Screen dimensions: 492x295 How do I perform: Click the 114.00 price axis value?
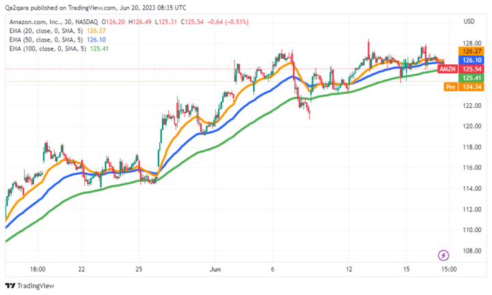click(x=472, y=188)
